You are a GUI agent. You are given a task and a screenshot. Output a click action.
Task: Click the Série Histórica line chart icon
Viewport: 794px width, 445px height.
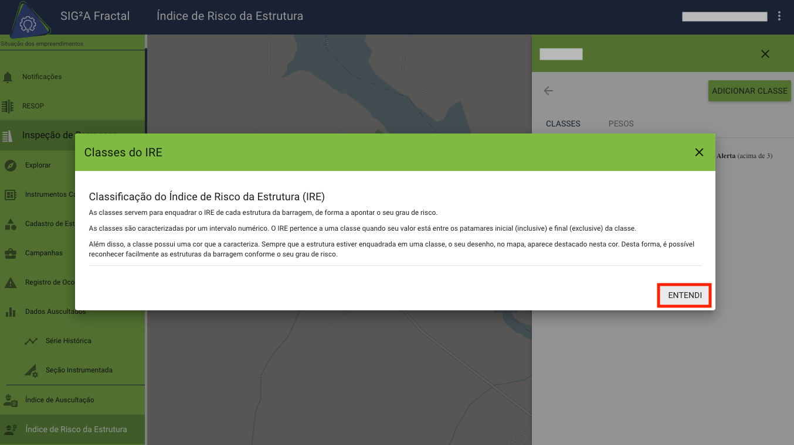(31, 341)
